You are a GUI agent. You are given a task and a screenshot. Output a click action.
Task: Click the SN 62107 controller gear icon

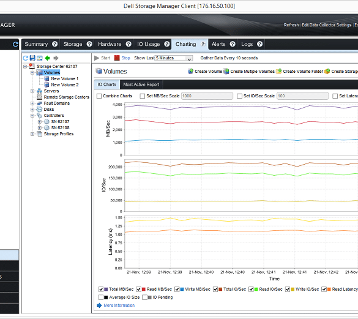point(47,122)
